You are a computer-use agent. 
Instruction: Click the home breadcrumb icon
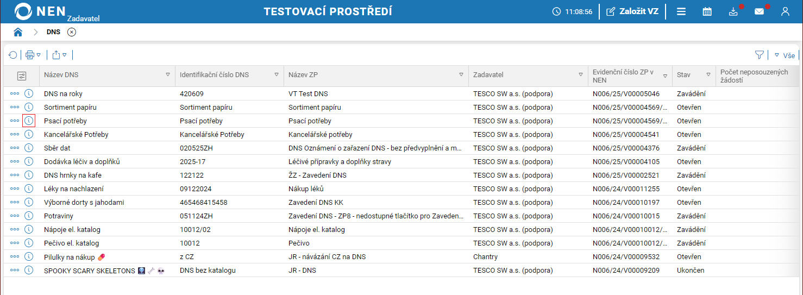point(18,32)
